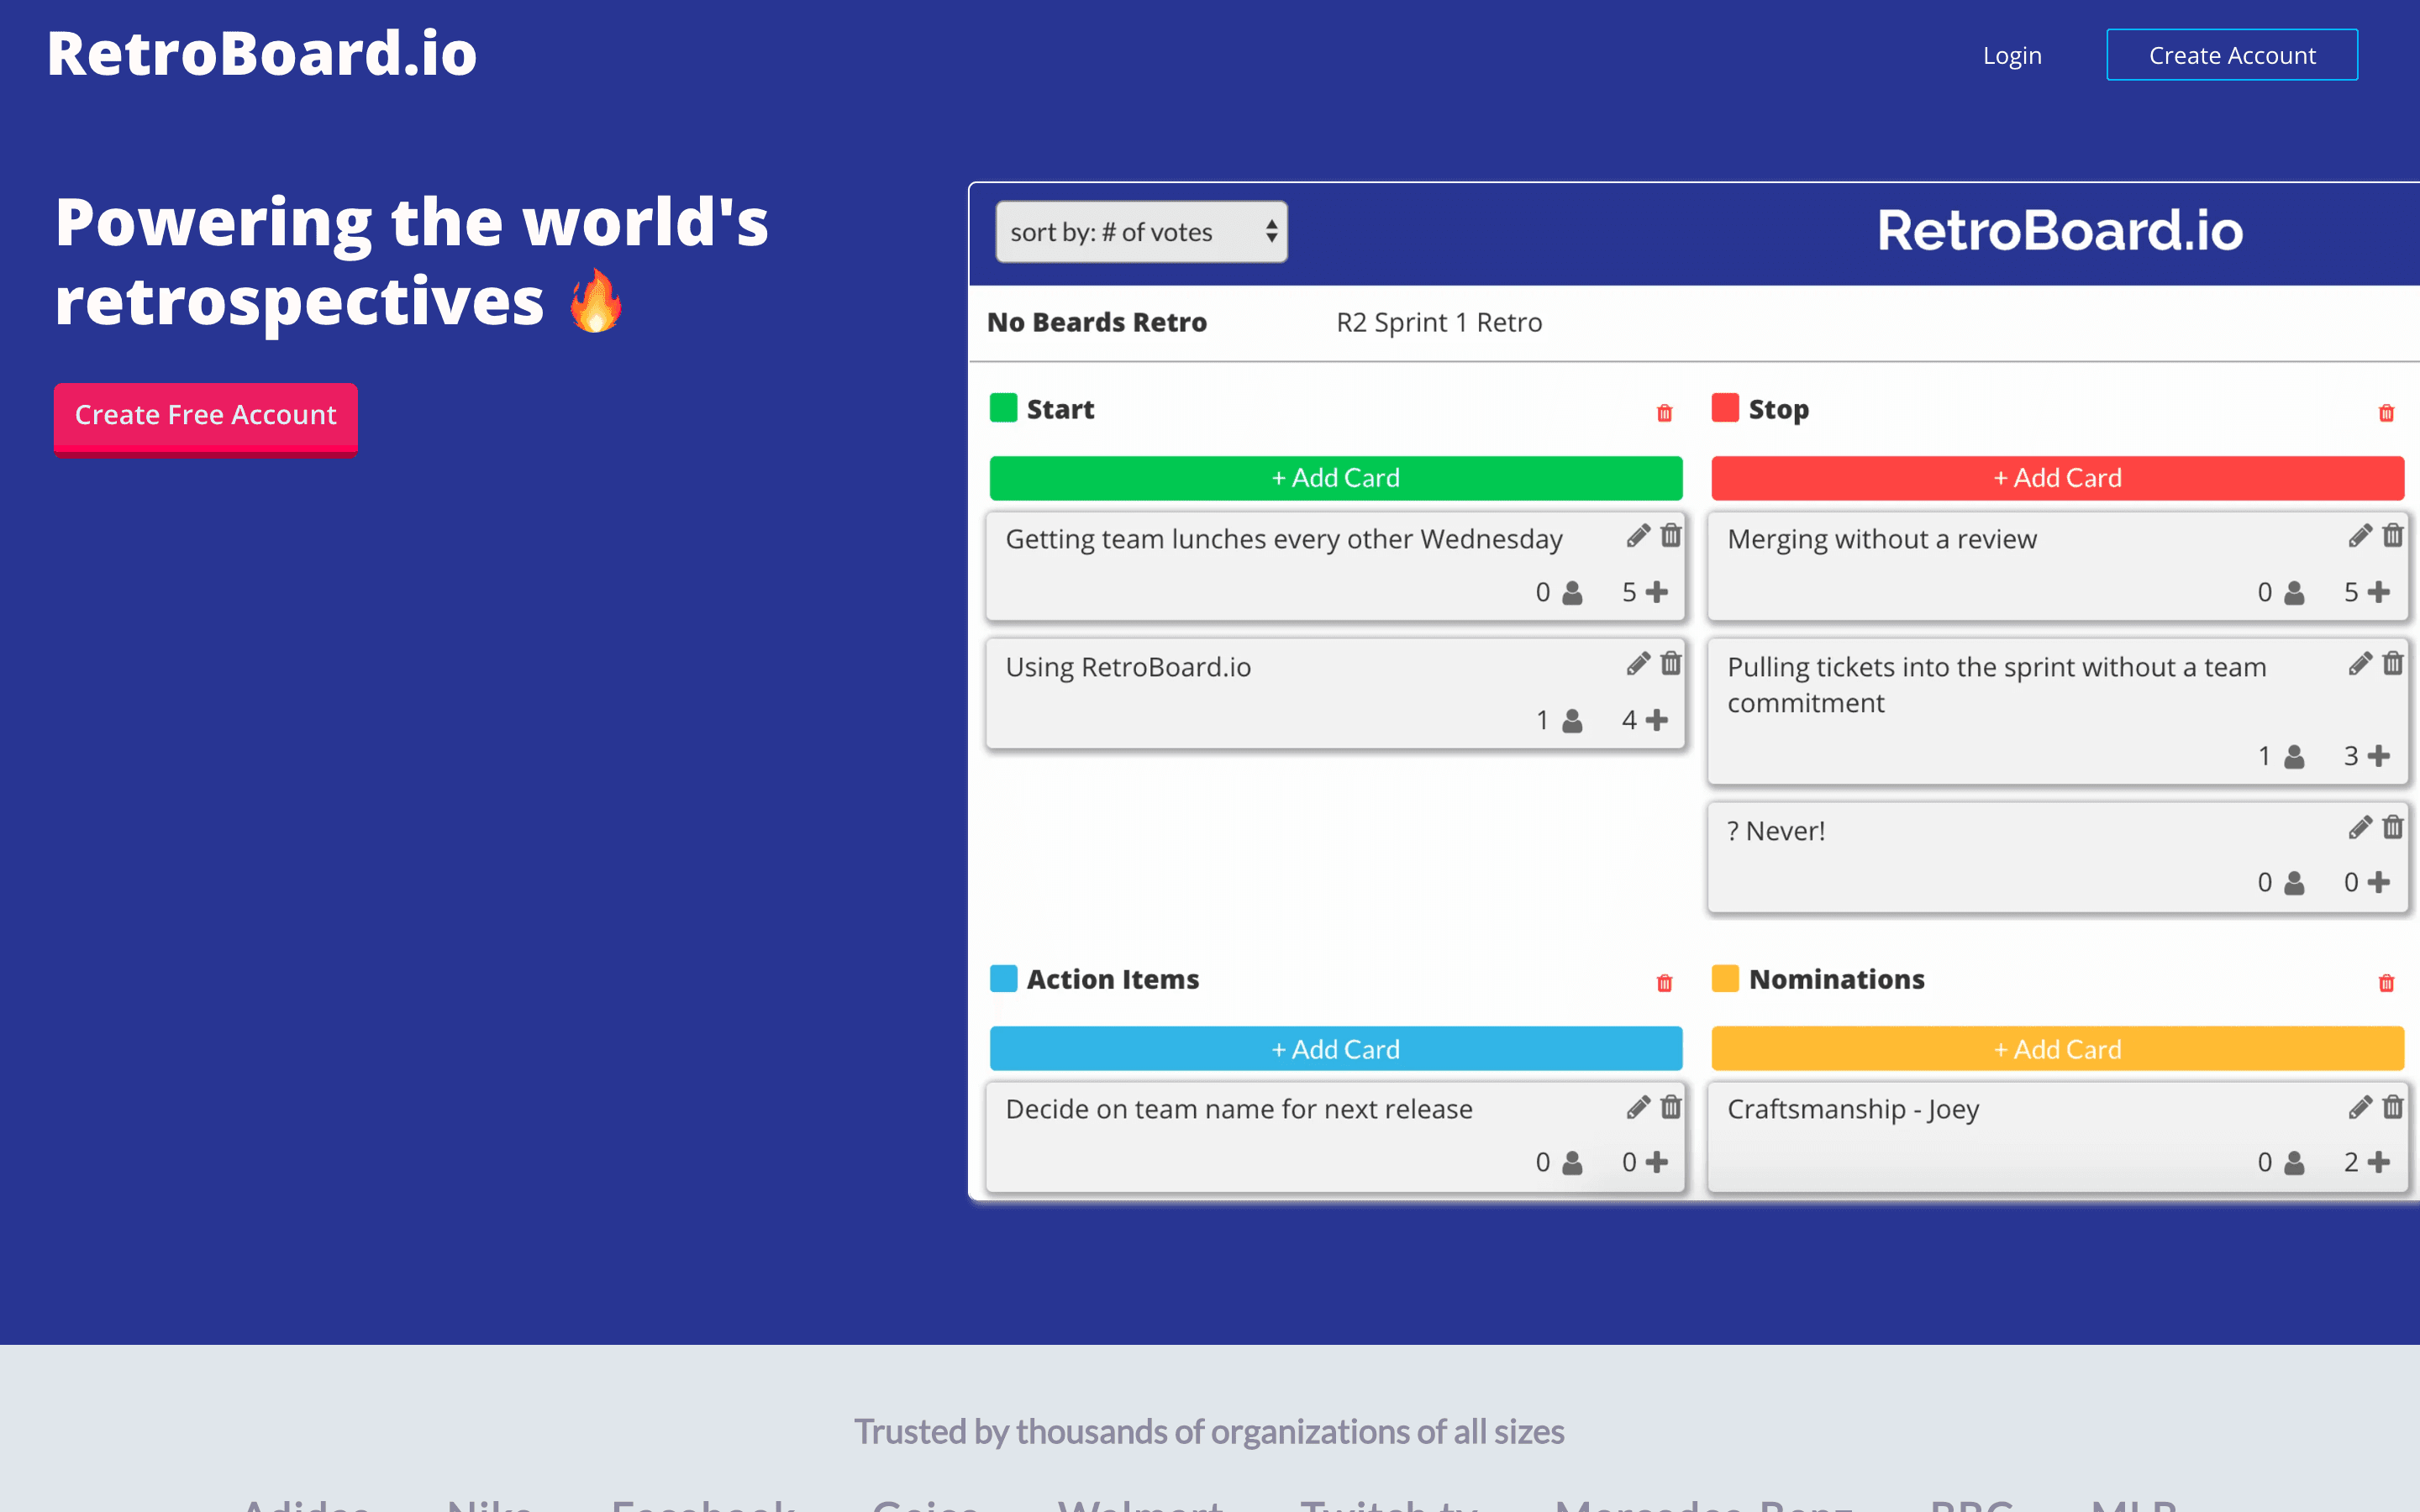Click the Create Account button in header

pos(2232,55)
